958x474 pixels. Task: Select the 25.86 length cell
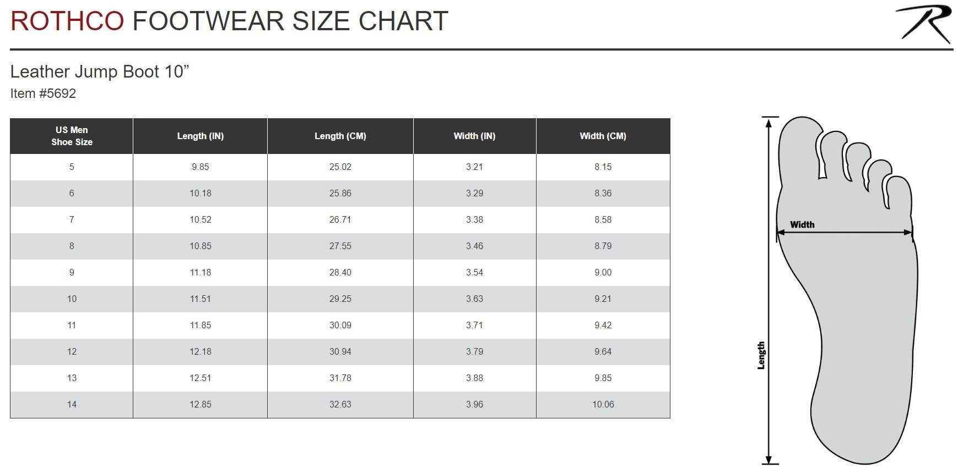(x=340, y=193)
